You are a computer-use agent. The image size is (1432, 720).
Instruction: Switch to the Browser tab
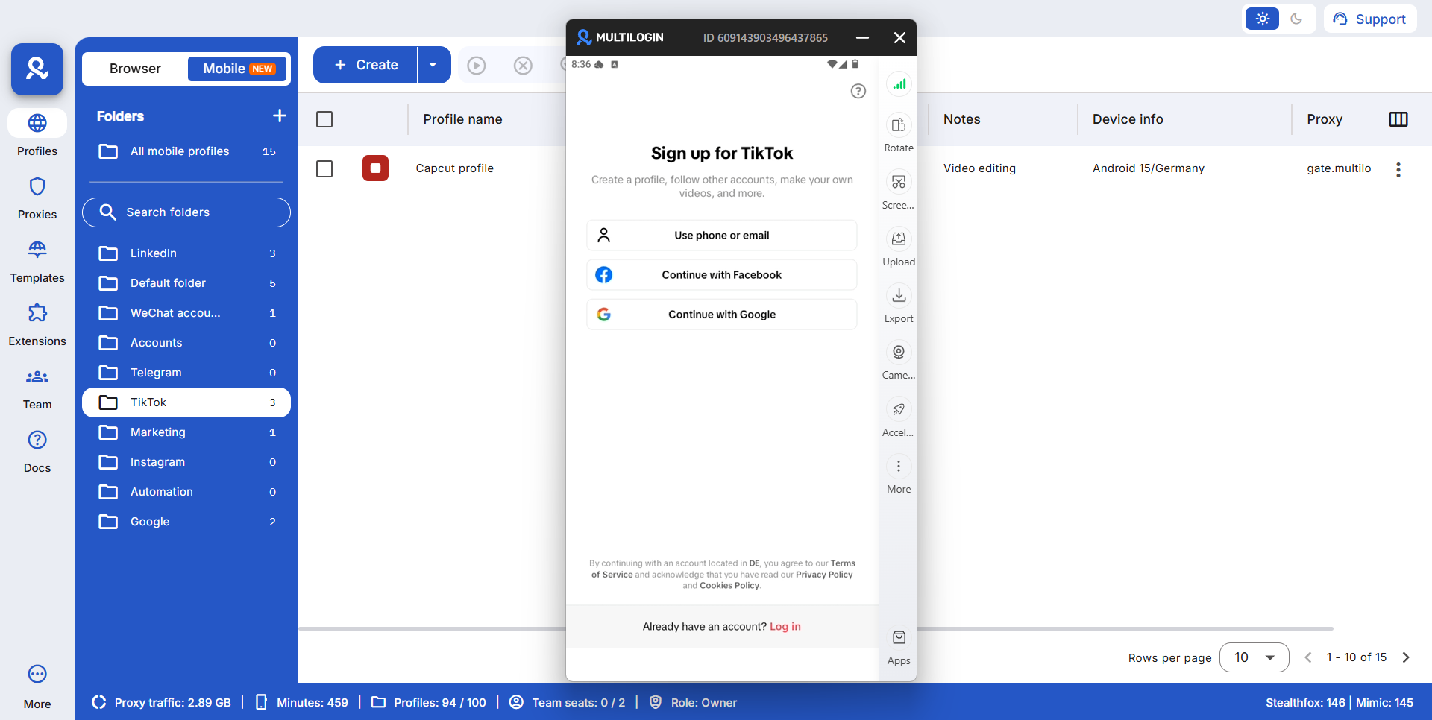(135, 69)
